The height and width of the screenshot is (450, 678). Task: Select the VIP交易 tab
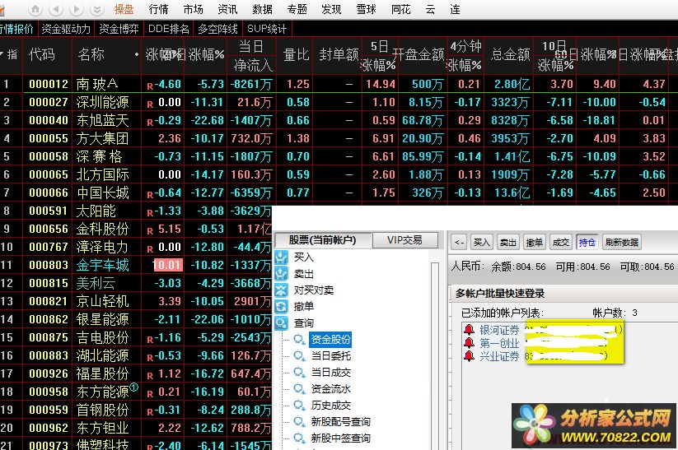coord(404,240)
